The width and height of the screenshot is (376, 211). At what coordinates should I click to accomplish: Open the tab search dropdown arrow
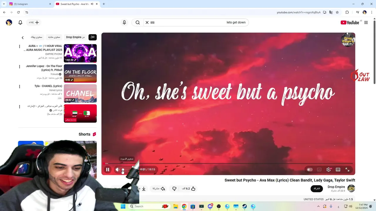[4, 4]
